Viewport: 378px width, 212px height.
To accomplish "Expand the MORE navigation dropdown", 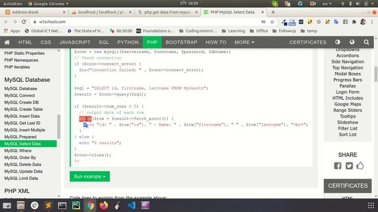I will tap(245, 42).
